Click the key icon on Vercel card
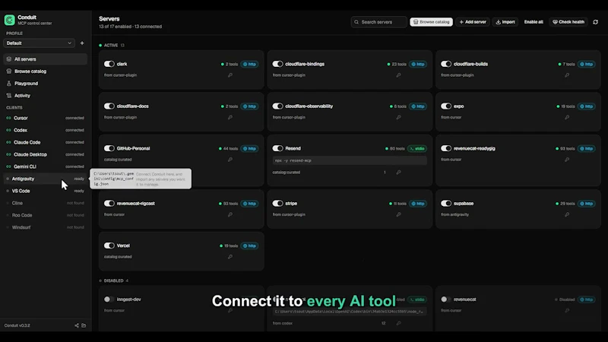 click(x=230, y=257)
